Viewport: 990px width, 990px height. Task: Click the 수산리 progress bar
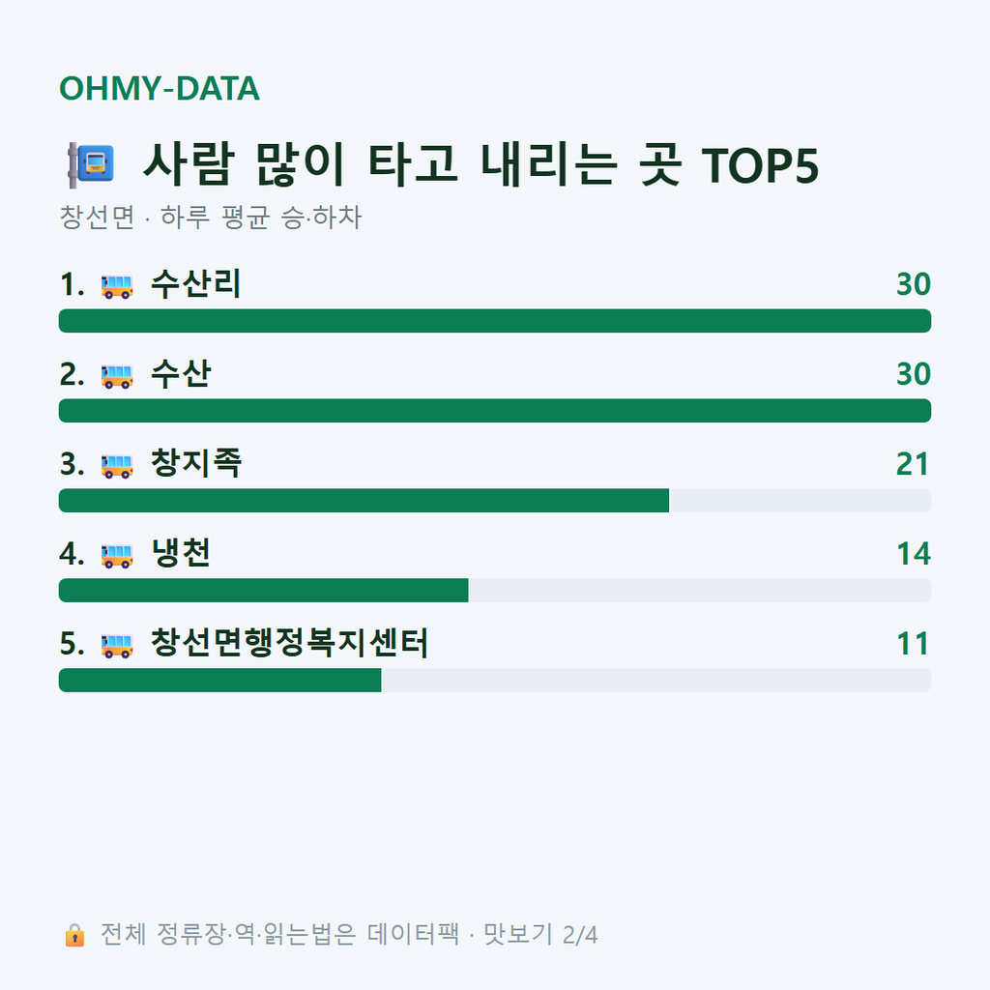[495, 321]
